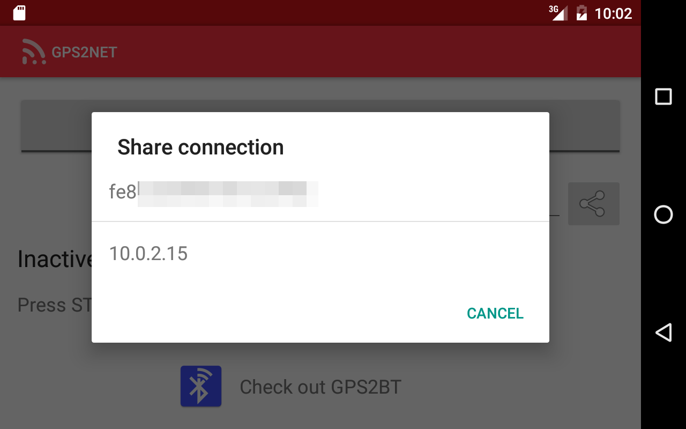Tap the 3G signal strength icon
The height and width of the screenshot is (429, 686).
click(558, 13)
